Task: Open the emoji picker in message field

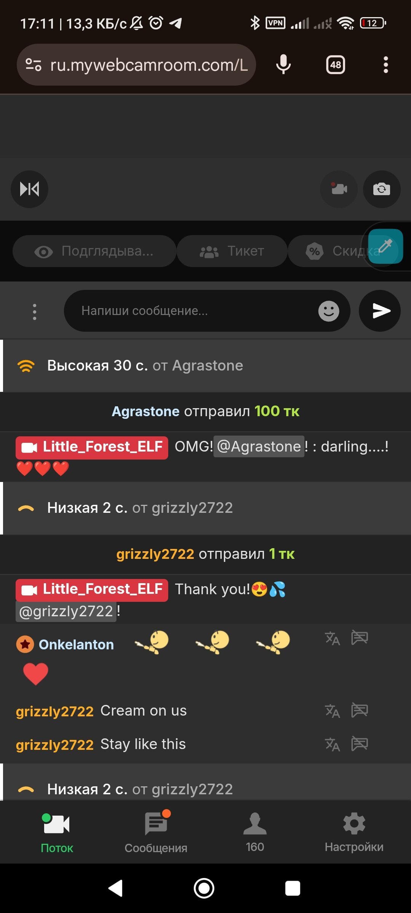Action: pos(329,311)
